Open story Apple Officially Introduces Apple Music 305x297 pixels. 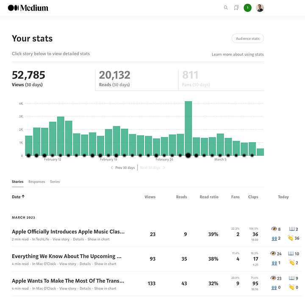tap(68, 231)
